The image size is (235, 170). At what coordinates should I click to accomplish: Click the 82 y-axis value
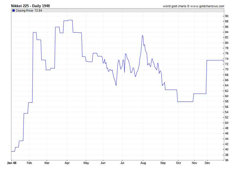tap(227, 38)
